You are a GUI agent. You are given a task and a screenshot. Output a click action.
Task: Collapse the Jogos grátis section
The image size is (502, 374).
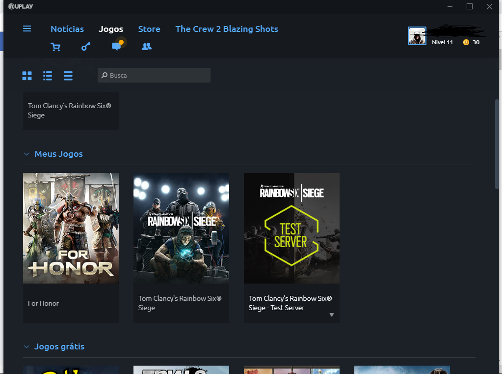(26, 347)
